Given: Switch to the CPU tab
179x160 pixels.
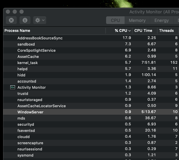Looking at the screenshot, I should click(115, 20).
